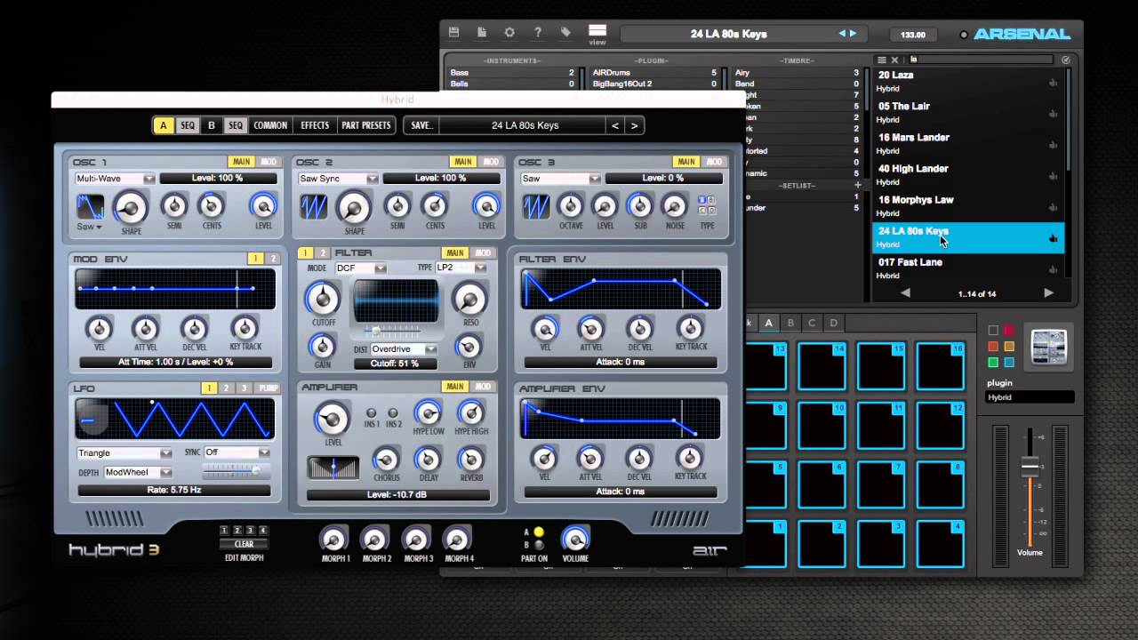Toggle Part B on LED
This screenshot has height=640, width=1138.
pos(538,545)
